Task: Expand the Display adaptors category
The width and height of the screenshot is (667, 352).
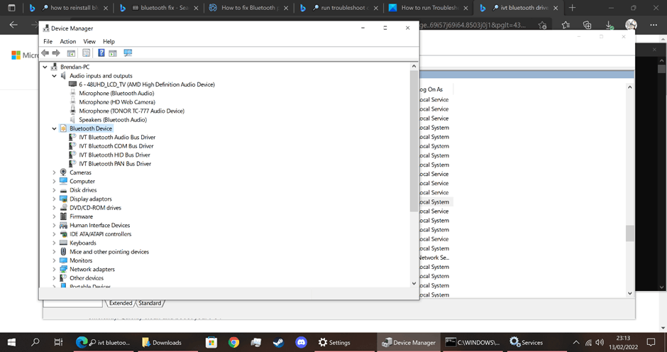Action: tap(54, 199)
